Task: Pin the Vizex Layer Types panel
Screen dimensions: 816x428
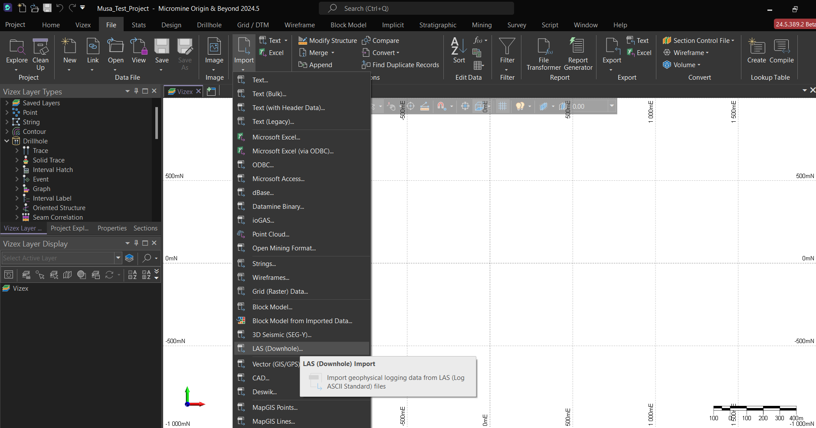Action: click(136, 91)
